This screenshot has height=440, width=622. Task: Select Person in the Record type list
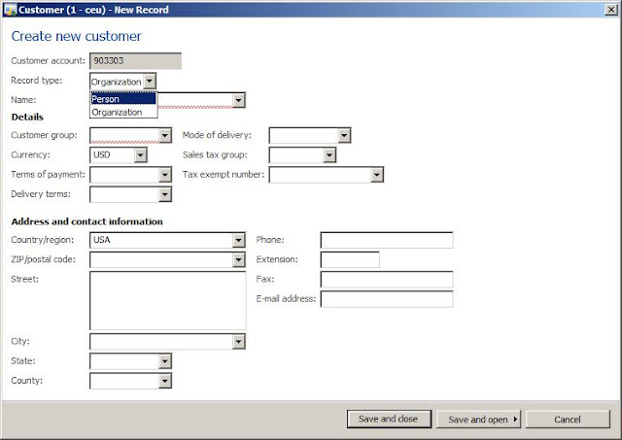click(123, 99)
